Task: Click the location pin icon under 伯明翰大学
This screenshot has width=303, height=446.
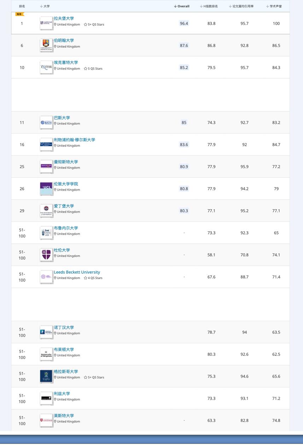Action: [55, 47]
